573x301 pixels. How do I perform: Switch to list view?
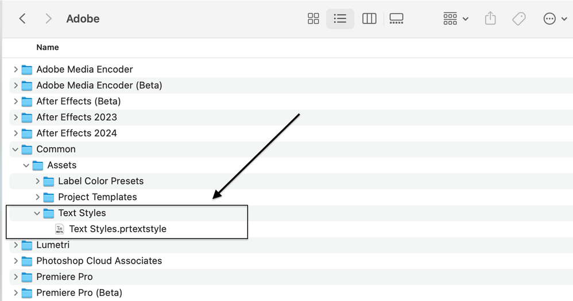340,19
